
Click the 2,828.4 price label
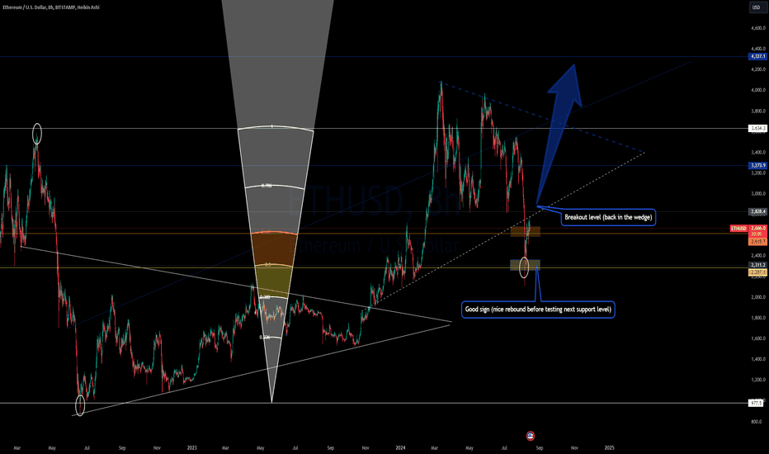click(757, 211)
